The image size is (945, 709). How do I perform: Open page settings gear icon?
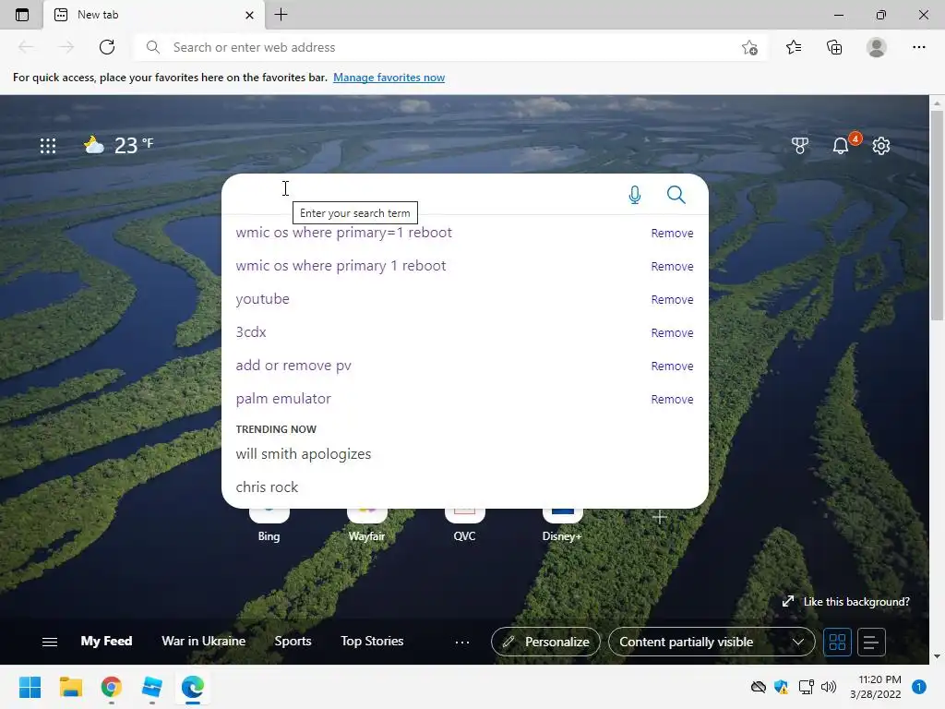[x=881, y=145]
